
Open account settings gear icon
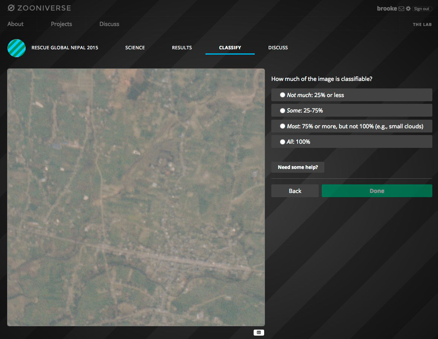(408, 9)
